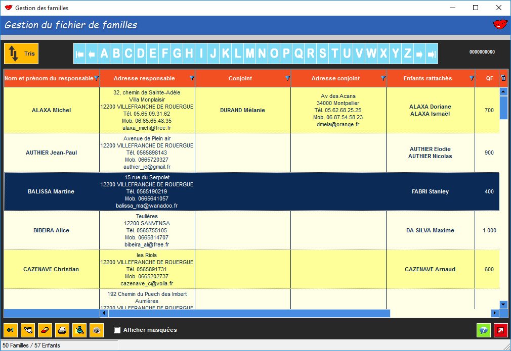Click the red exit arrow icon
Viewport: 511px width, 351px height.
pos(500,330)
